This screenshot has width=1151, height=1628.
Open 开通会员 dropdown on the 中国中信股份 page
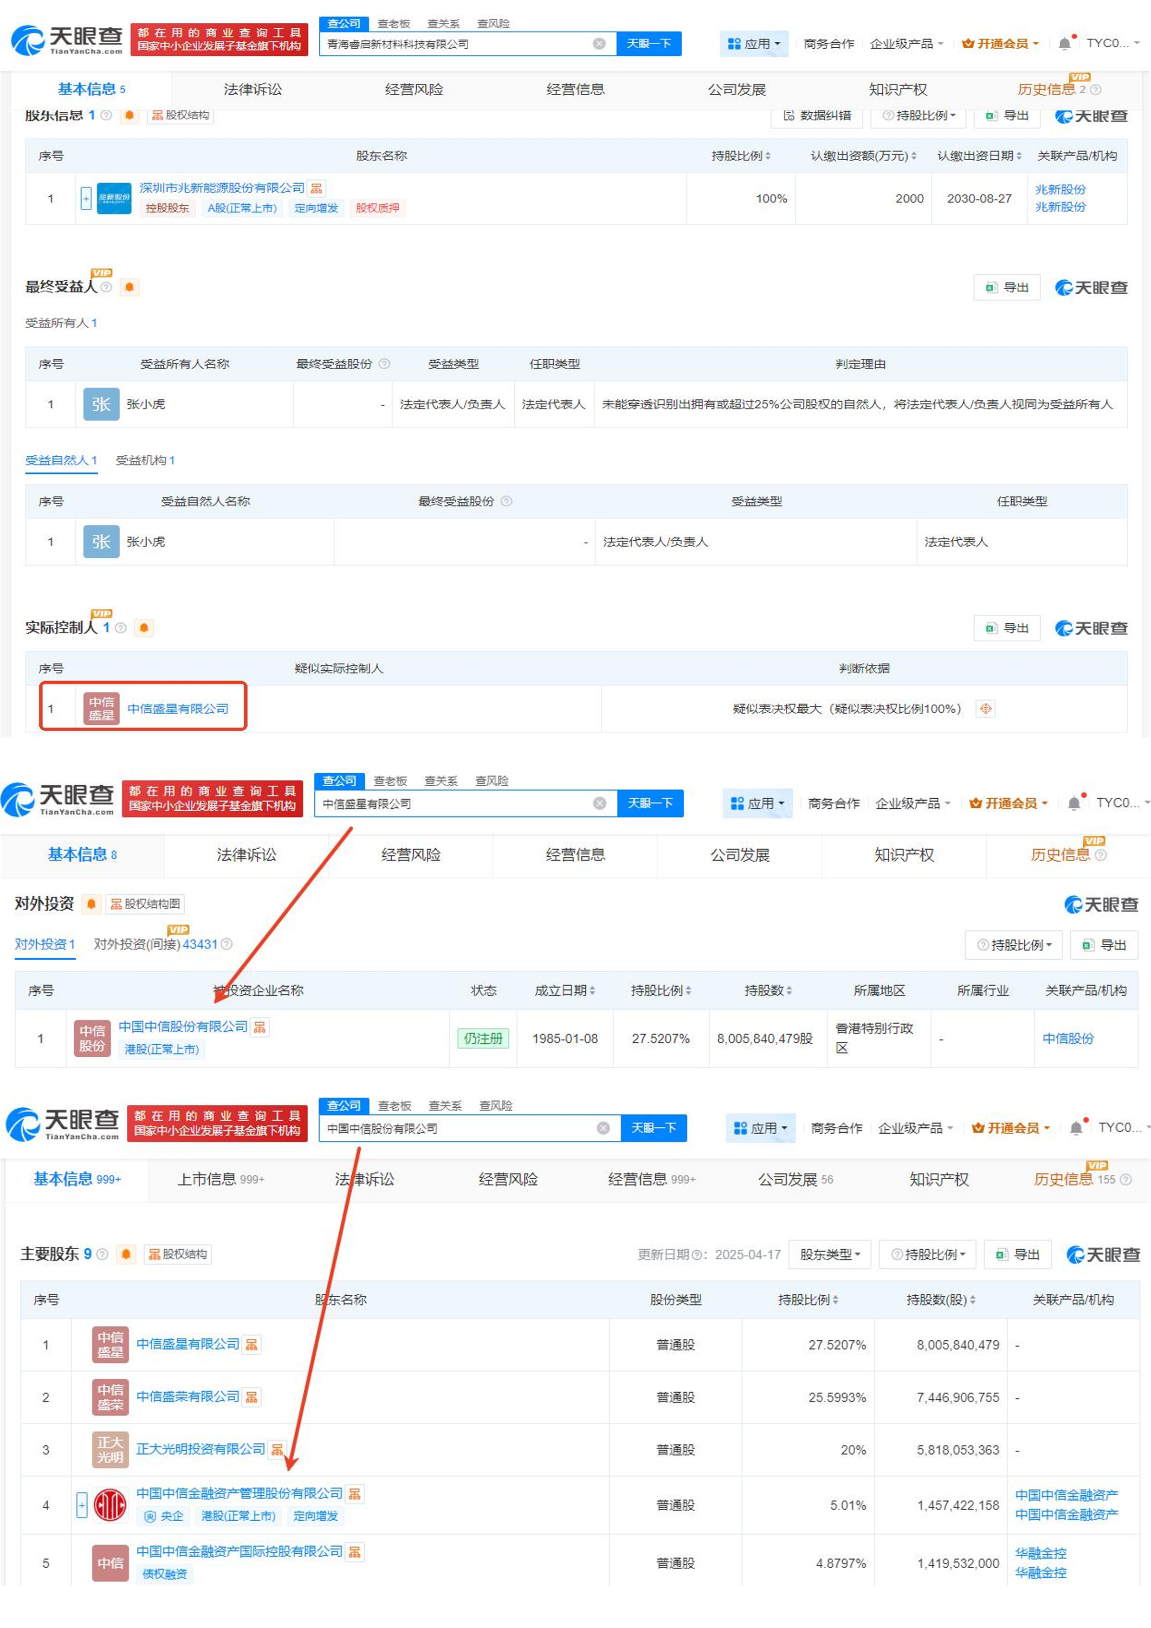(1010, 1128)
